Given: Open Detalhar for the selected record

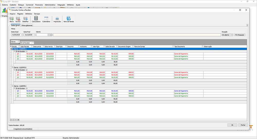Looking at the screenshot, I should click(x=25, y=19).
